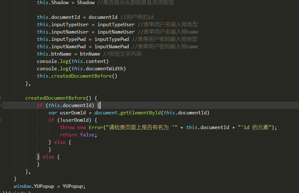
Task: Click the 'this.createdDocumentBefore()' call line
Action: point(77,76)
